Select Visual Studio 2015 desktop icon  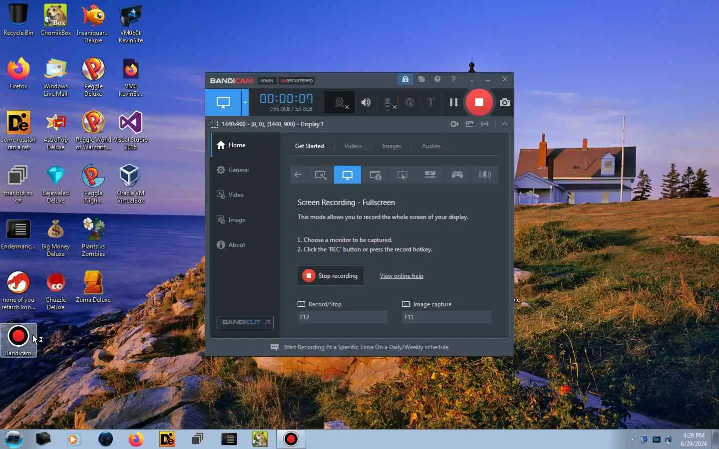pyautogui.click(x=131, y=130)
